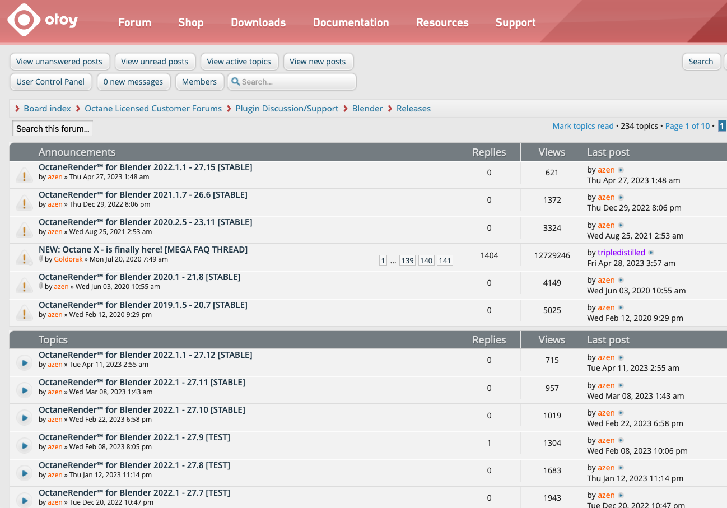Open the Members list
The height and width of the screenshot is (508, 727).
[x=199, y=82]
